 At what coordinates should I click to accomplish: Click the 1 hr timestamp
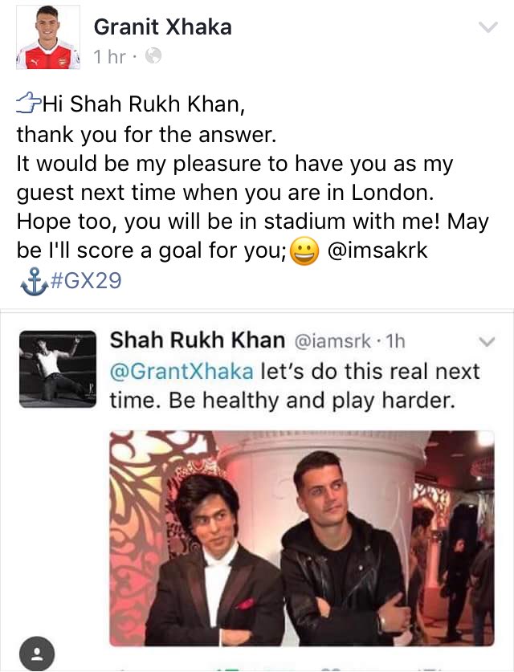(x=110, y=56)
